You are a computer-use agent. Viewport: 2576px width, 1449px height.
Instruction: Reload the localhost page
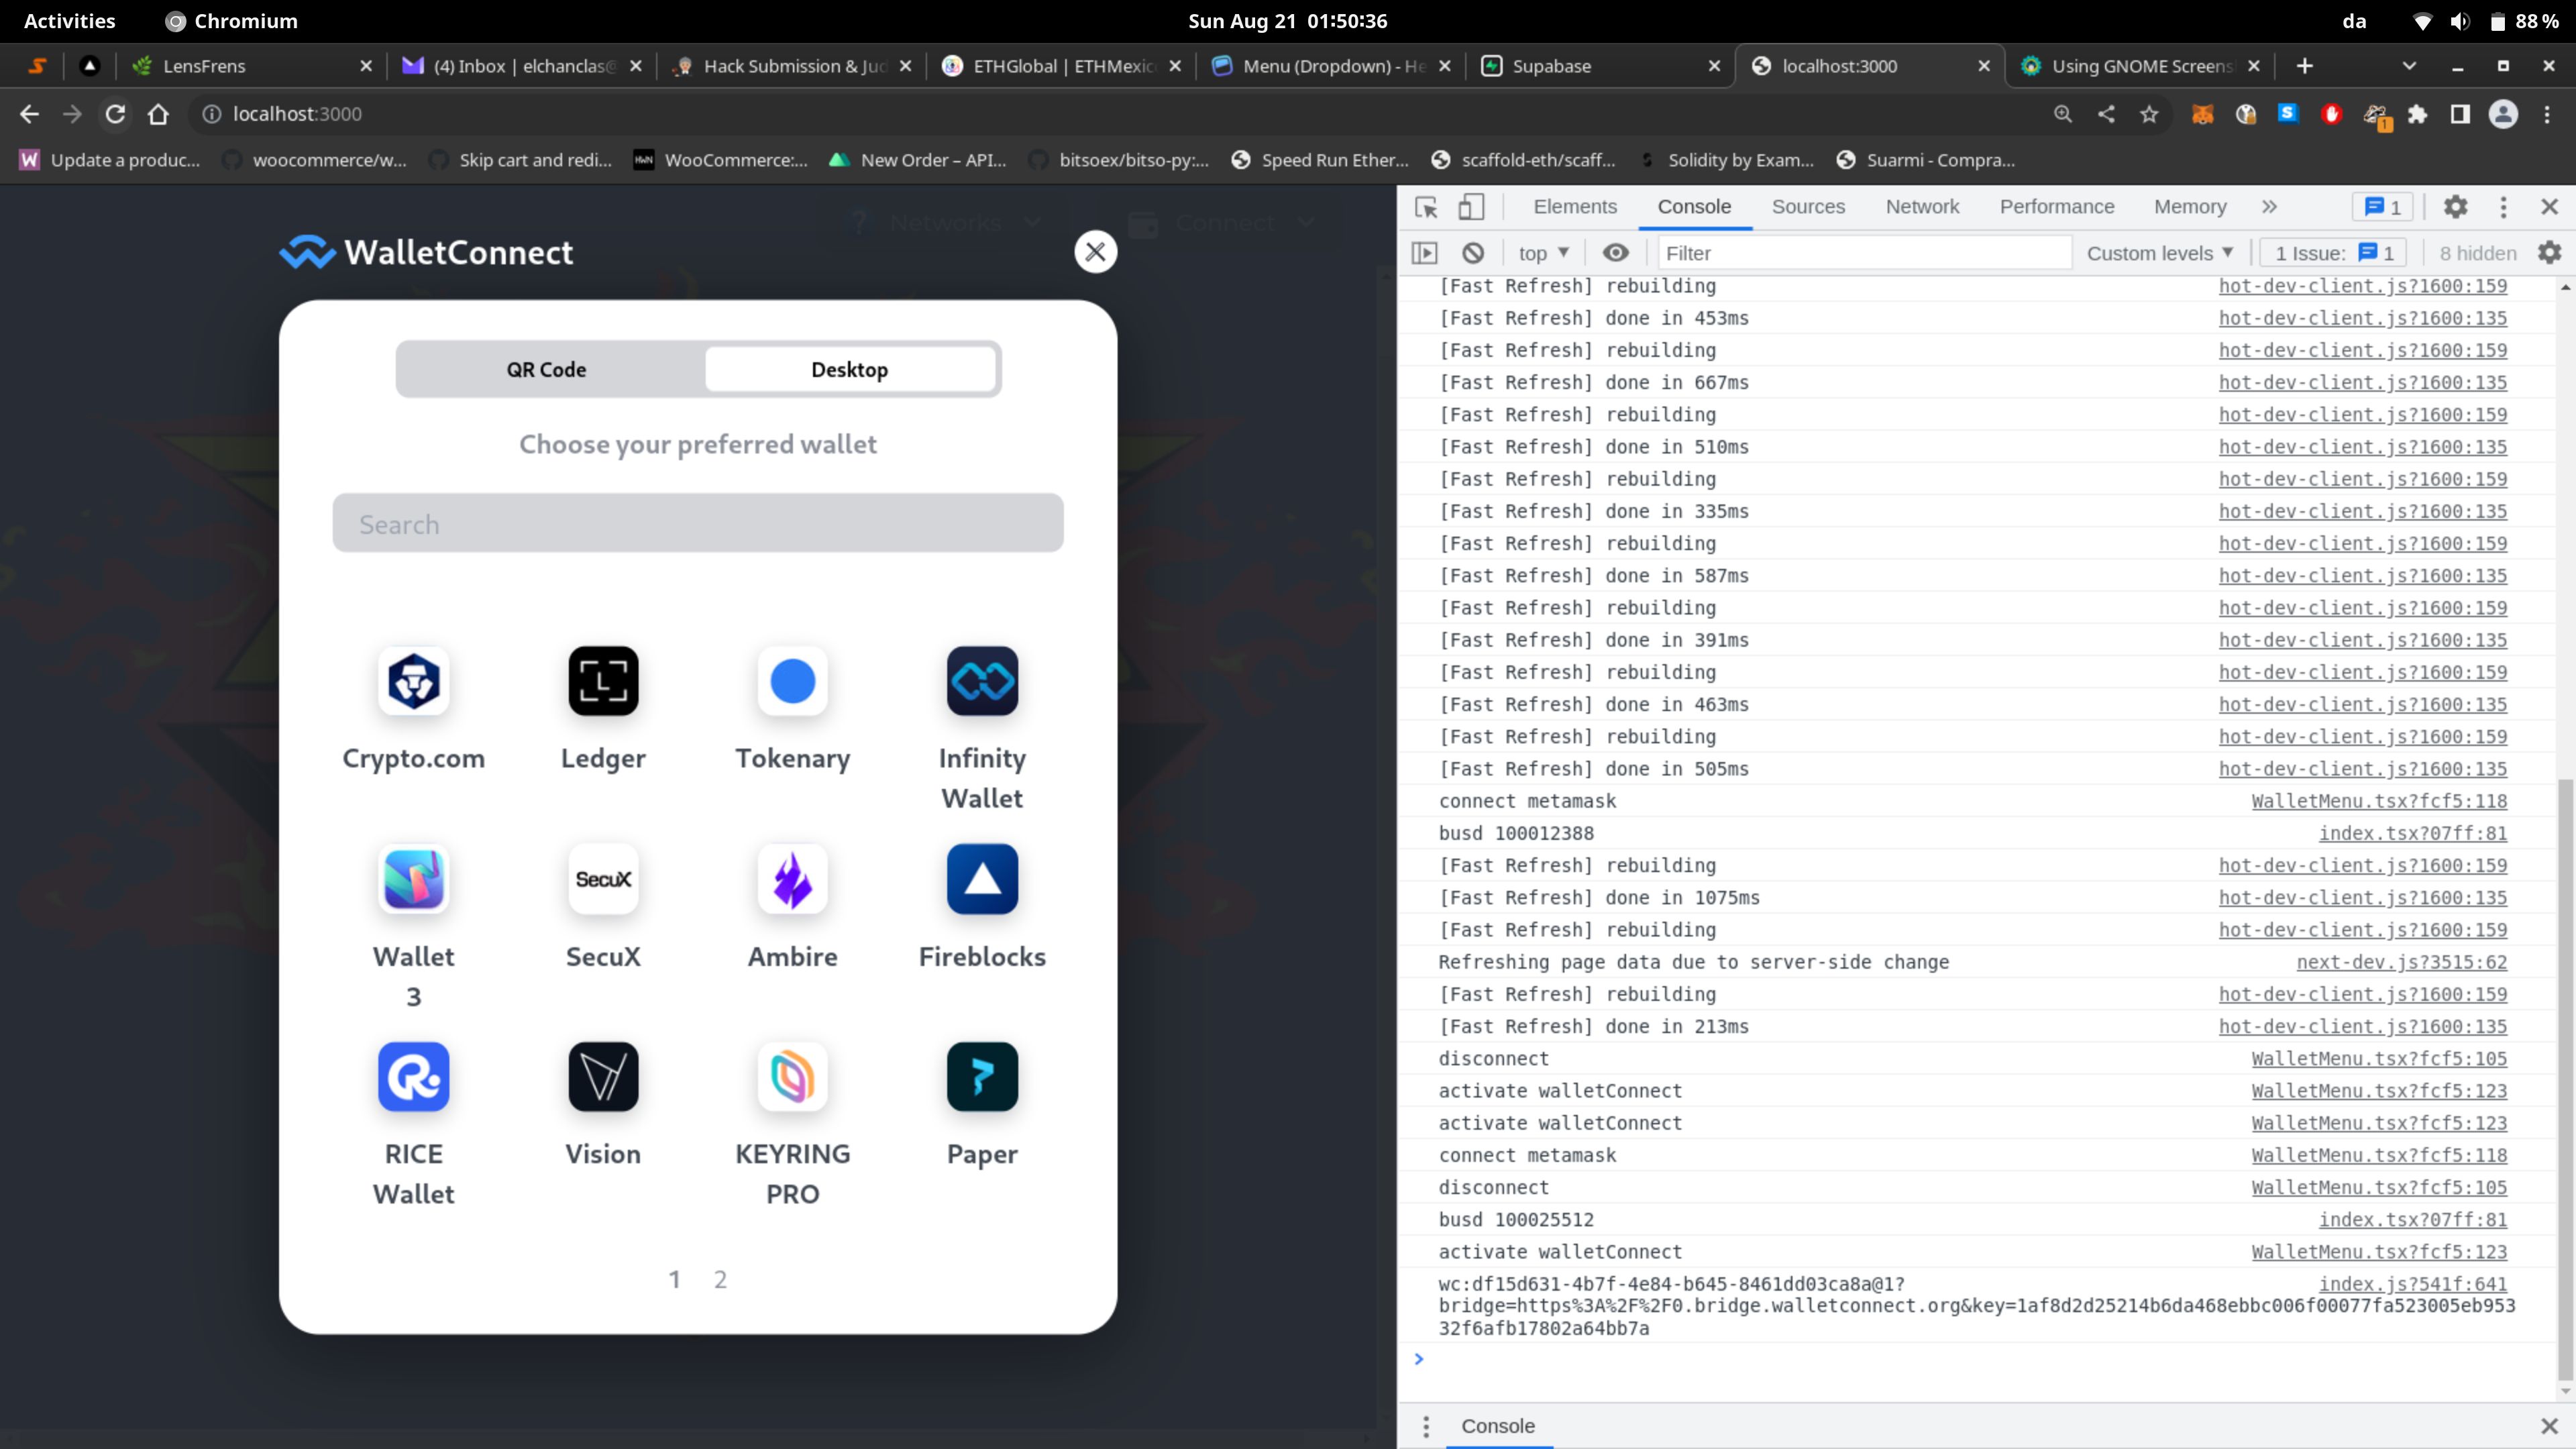point(115,114)
